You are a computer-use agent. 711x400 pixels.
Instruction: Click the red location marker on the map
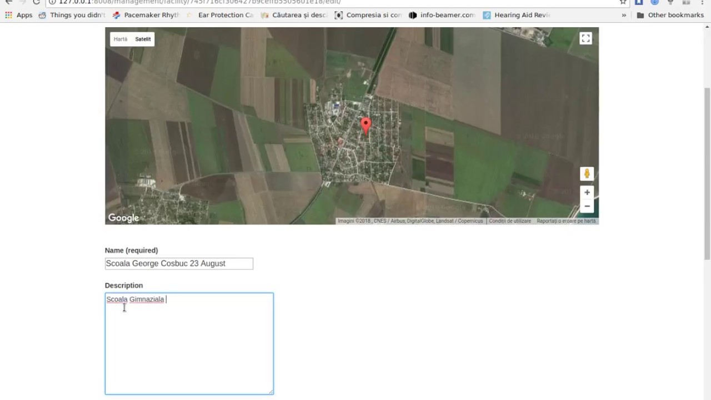coord(365,125)
